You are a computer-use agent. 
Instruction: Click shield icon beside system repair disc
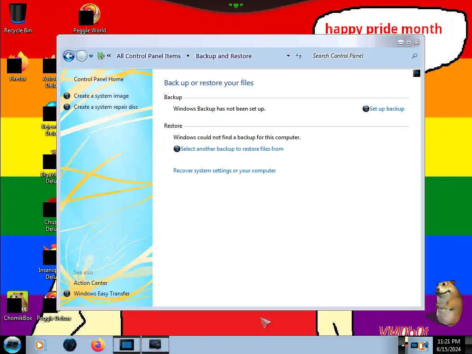click(67, 107)
